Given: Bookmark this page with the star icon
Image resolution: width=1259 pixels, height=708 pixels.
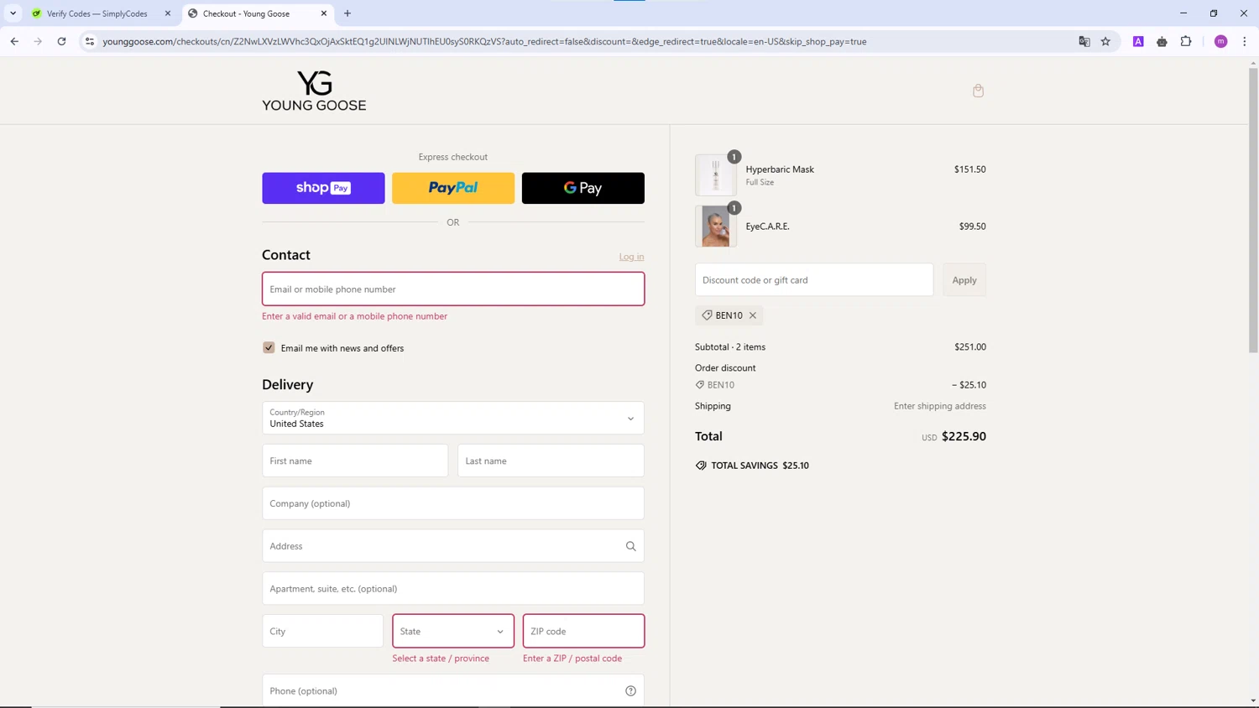Looking at the screenshot, I should pos(1105,41).
